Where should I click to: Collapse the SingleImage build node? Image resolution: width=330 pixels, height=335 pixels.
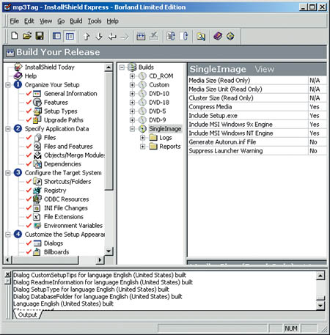pyautogui.click(x=132, y=129)
